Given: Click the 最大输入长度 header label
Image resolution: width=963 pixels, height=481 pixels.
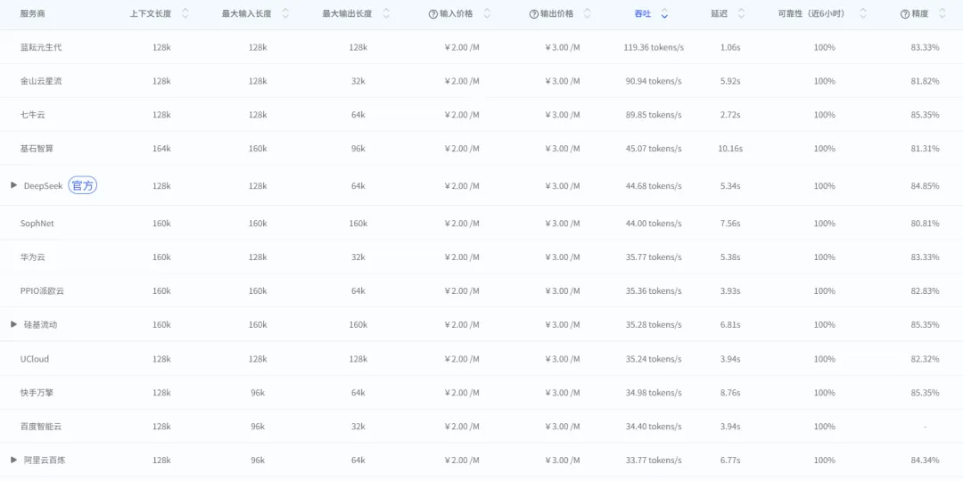Looking at the screenshot, I should point(246,13).
